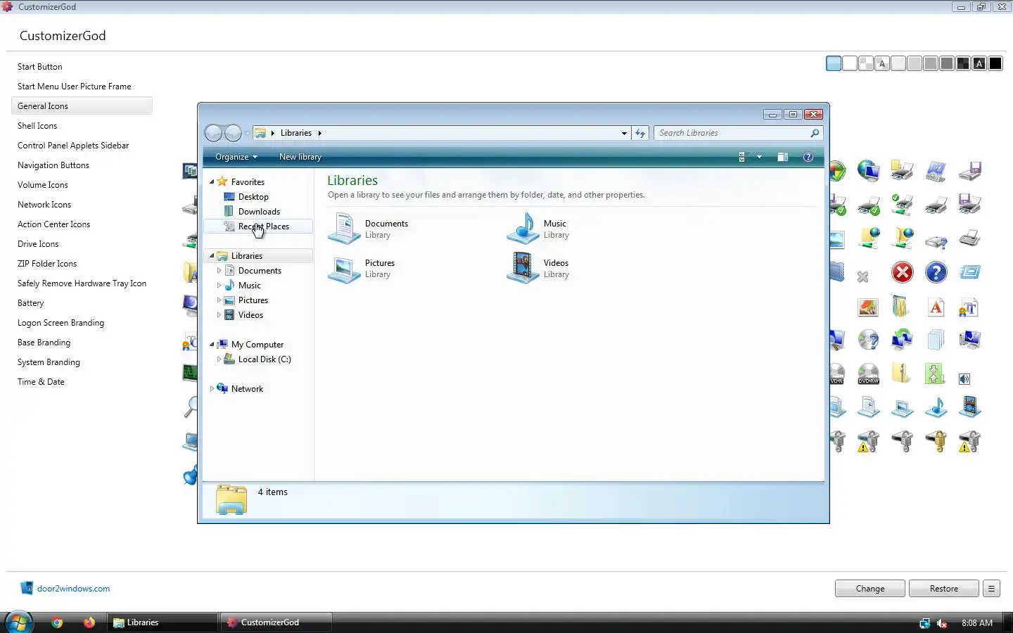Select the synced network computers icon

pos(902,340)
